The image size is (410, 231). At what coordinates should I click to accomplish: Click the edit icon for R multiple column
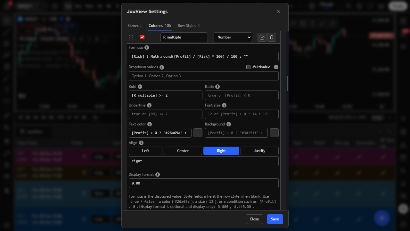262,37
